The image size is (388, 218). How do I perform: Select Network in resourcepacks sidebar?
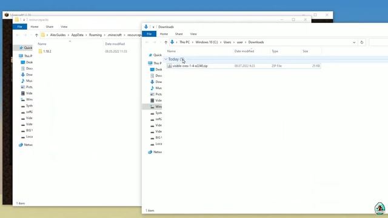pyautogui.click(x=25, y=145)
